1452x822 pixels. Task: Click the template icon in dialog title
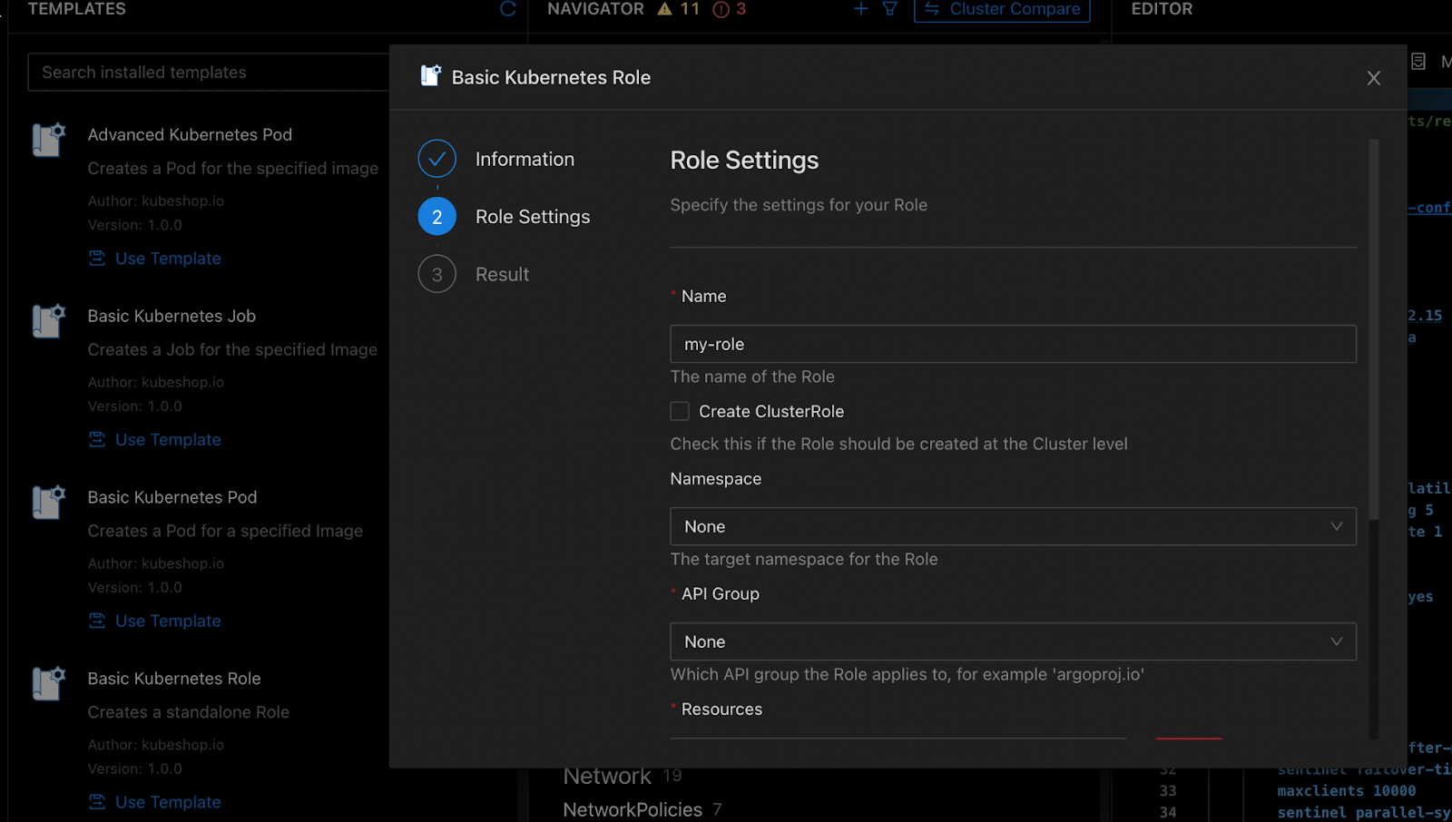(x=431, y=76)
